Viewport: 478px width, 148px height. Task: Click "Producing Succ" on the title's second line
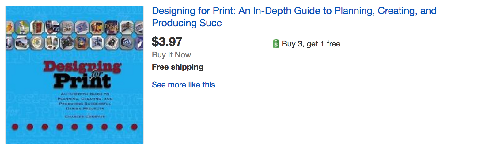point(187,23)
